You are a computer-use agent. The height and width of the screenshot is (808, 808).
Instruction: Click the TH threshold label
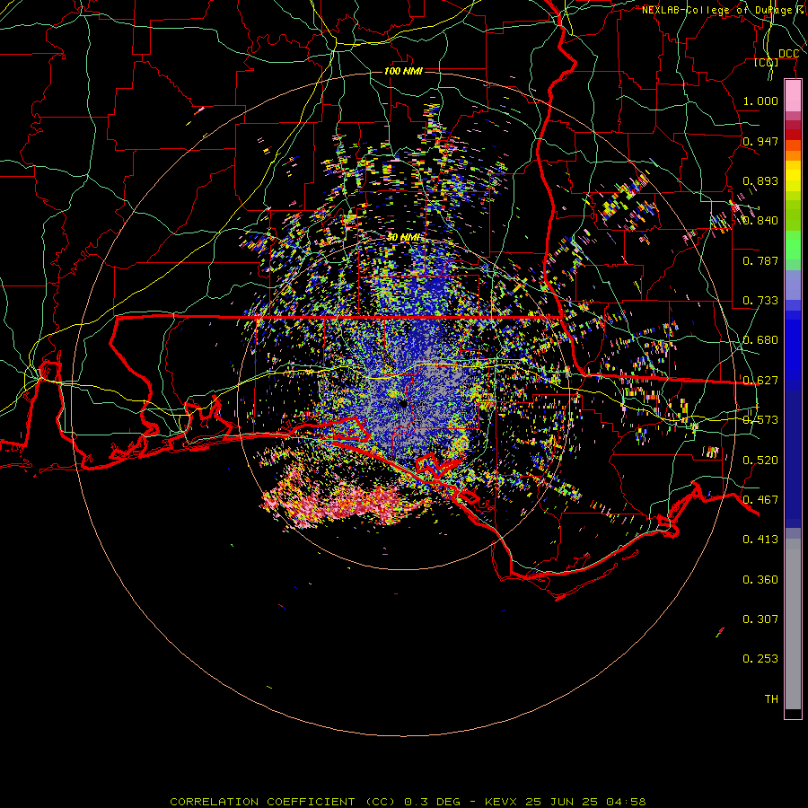coord(771,699)
